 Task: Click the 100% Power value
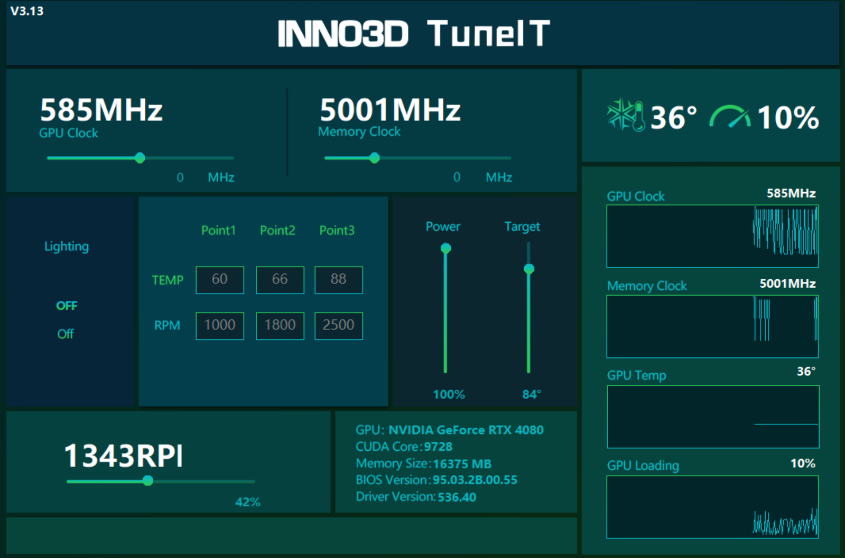click(449, 394)
